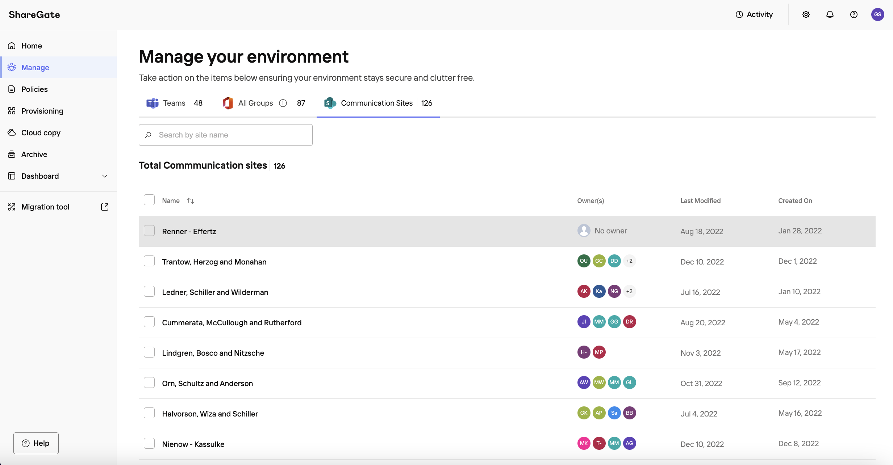Click the MK owner avatar in Nienow row

point(584,443)
